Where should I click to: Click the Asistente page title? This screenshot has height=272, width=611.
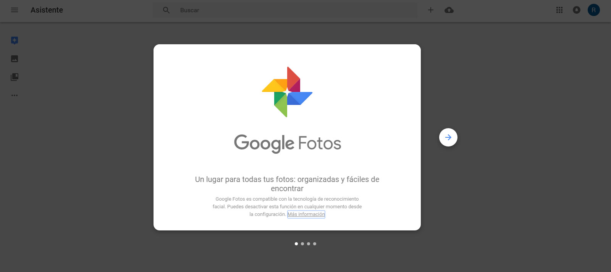coord(47,10)
